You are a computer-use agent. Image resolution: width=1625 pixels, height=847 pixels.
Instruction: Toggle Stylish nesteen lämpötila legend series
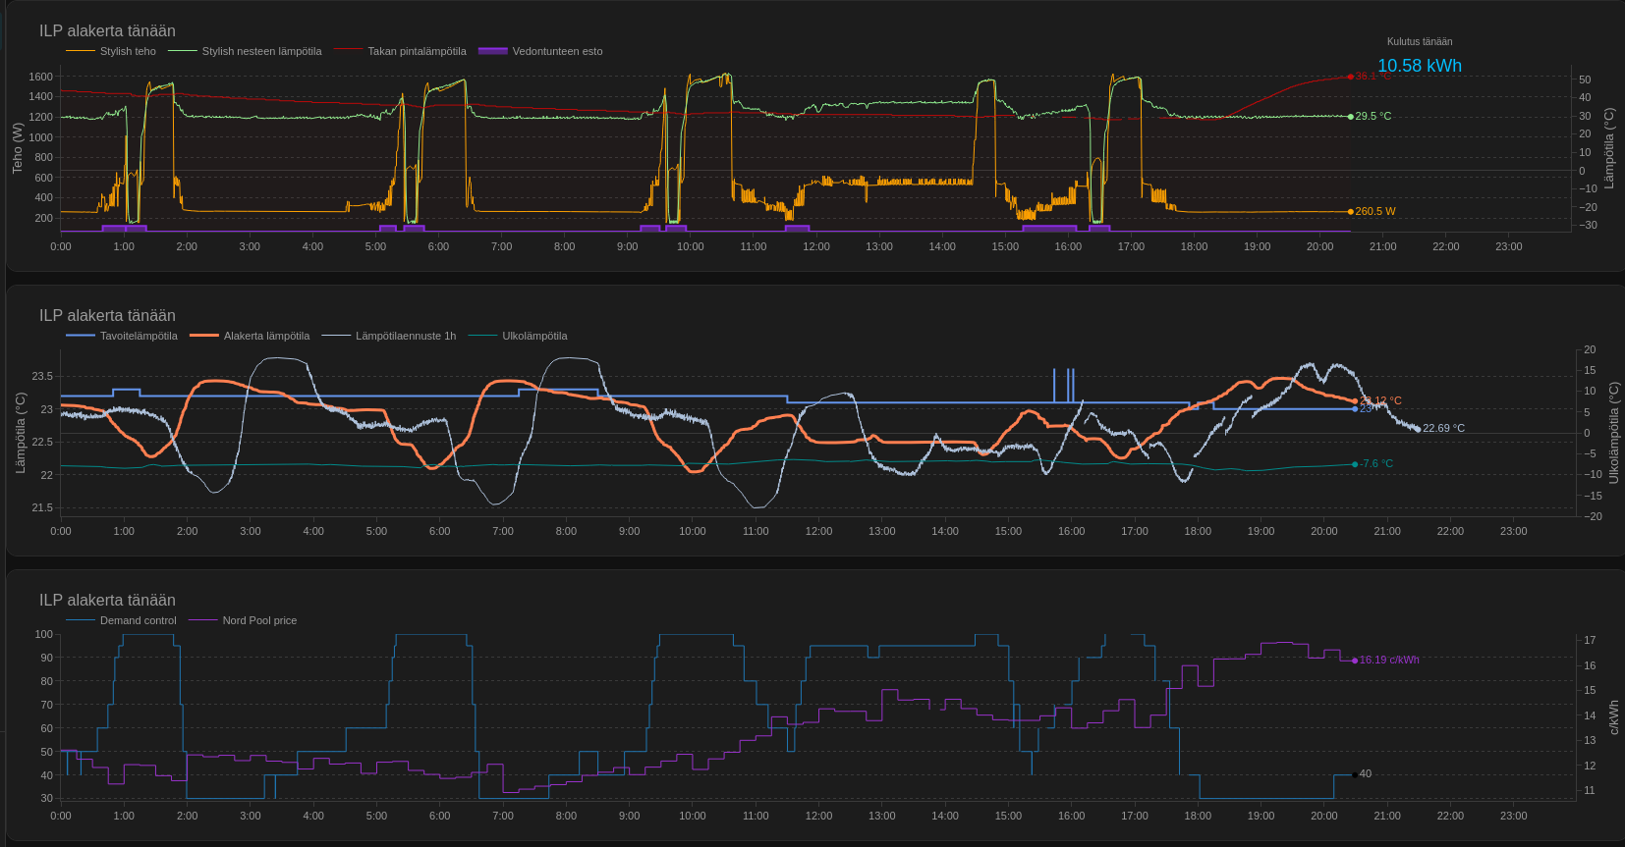[x=261, y=51]
